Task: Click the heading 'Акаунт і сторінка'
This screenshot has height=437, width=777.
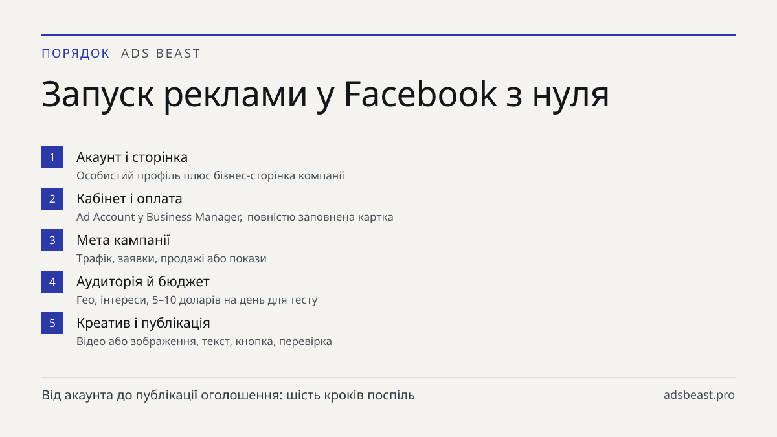Action: coord(132,157)
